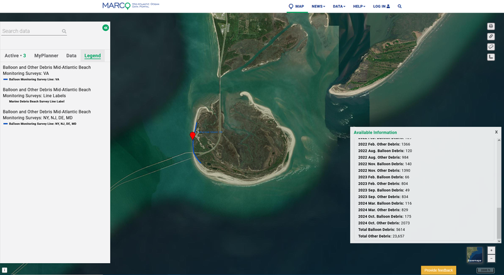The image size is (504, 275).
Task: Zoom out the map with minus button
Action: (491, 258)
